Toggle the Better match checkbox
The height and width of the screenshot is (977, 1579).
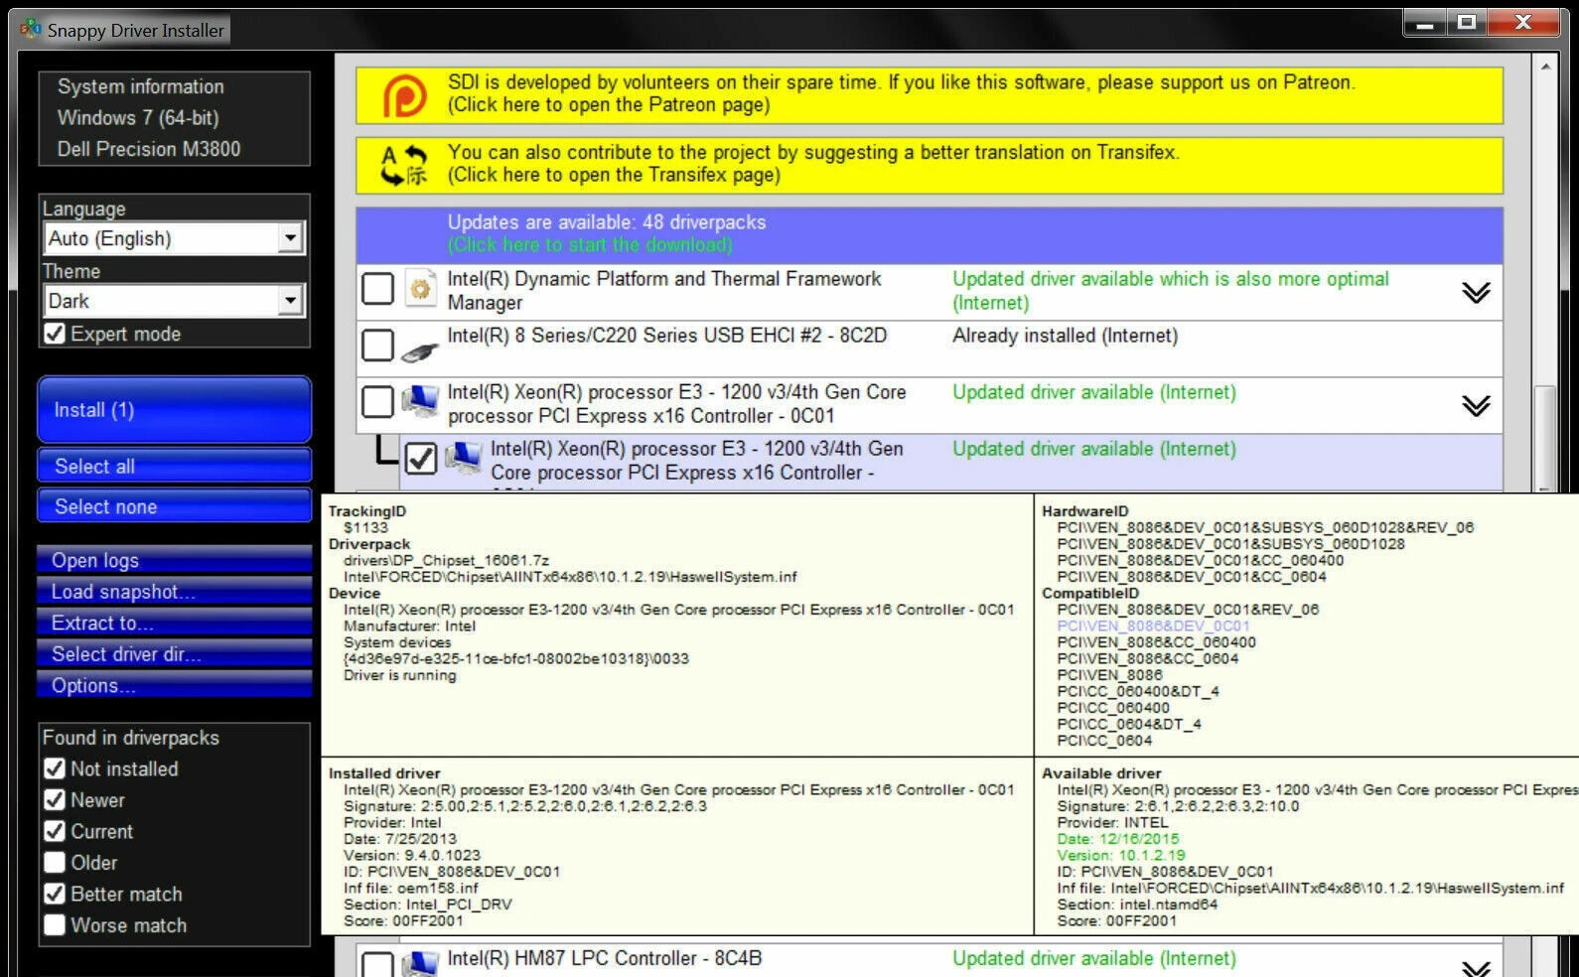pos(55,894)
